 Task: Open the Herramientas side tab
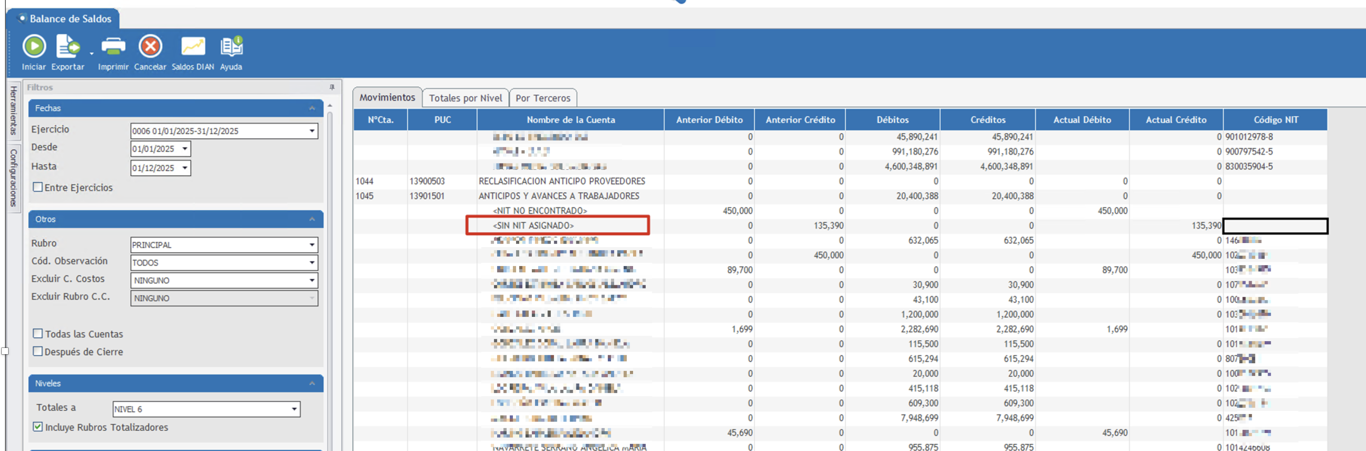point(14,110)
